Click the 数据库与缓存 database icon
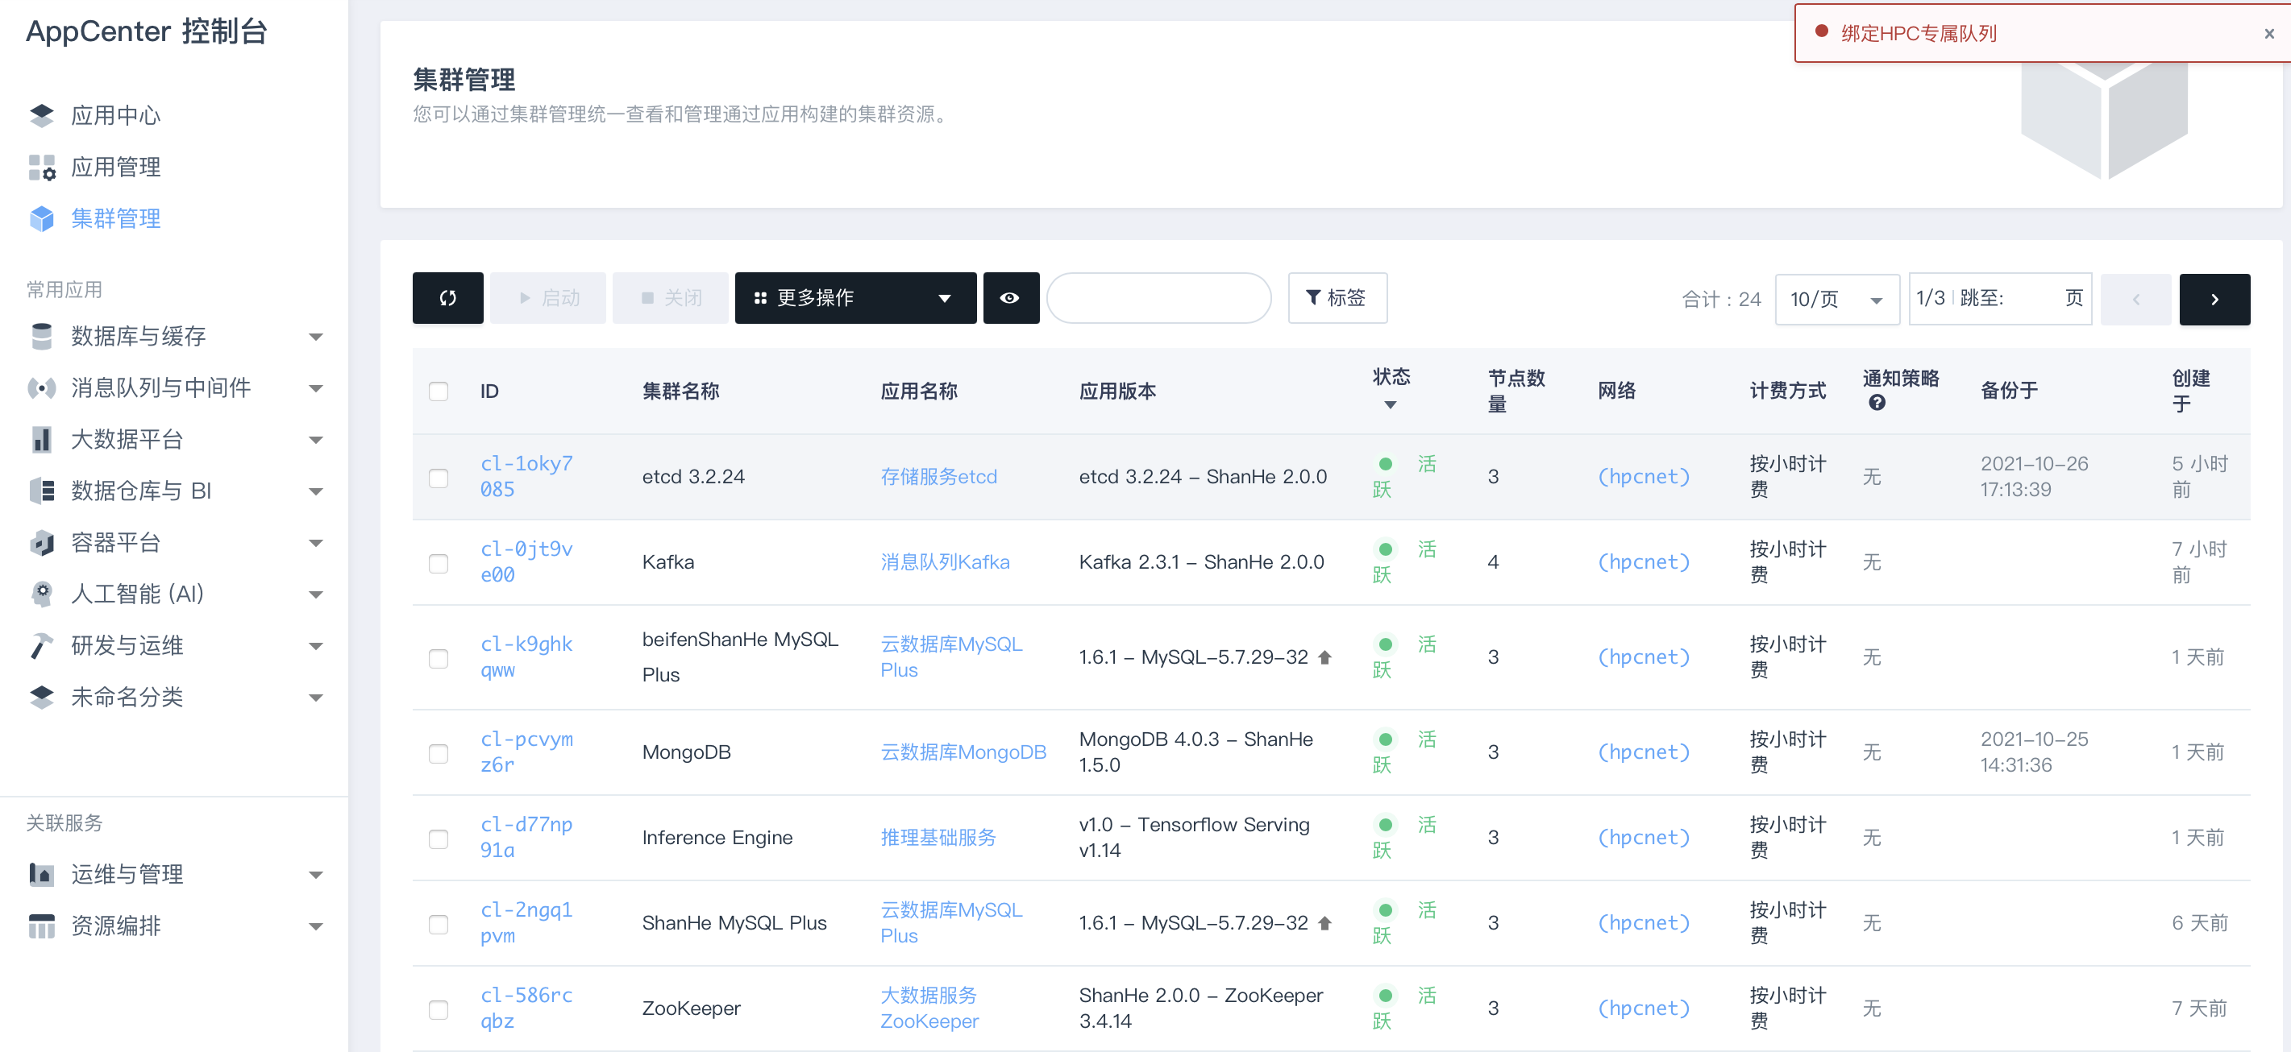This screenshot has width=2291, height=1052. point(41,336)
